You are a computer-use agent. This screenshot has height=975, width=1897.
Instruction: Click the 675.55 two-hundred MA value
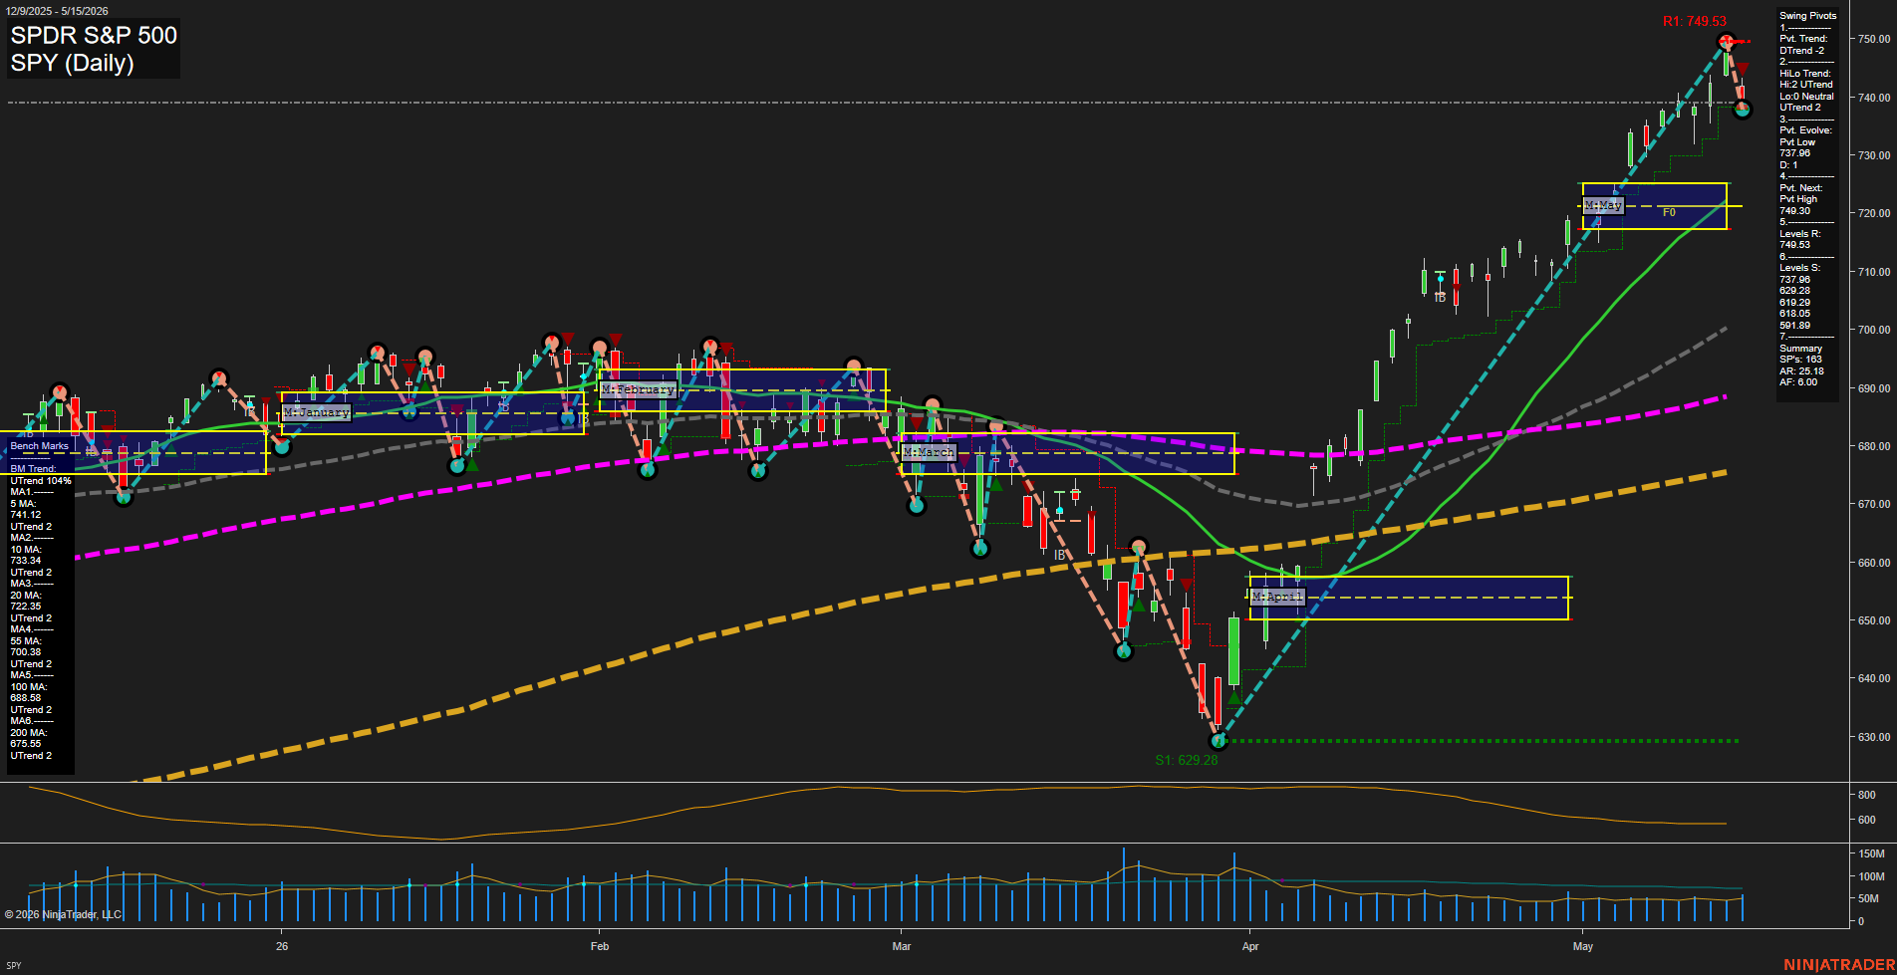point(26,744)
